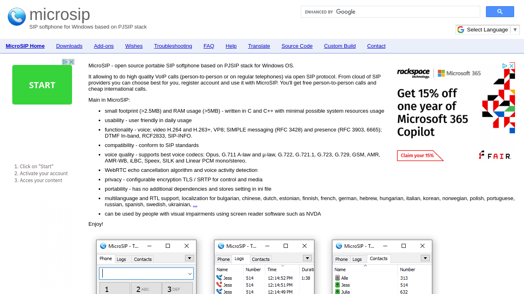
Task: Click 'SIP softphone for Windows based on PJSIP stack'
Action: click(x=88, y=27)
